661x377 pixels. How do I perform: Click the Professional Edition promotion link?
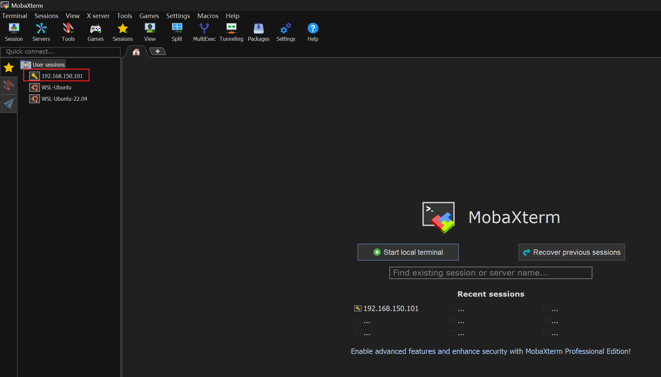(491, 351)
